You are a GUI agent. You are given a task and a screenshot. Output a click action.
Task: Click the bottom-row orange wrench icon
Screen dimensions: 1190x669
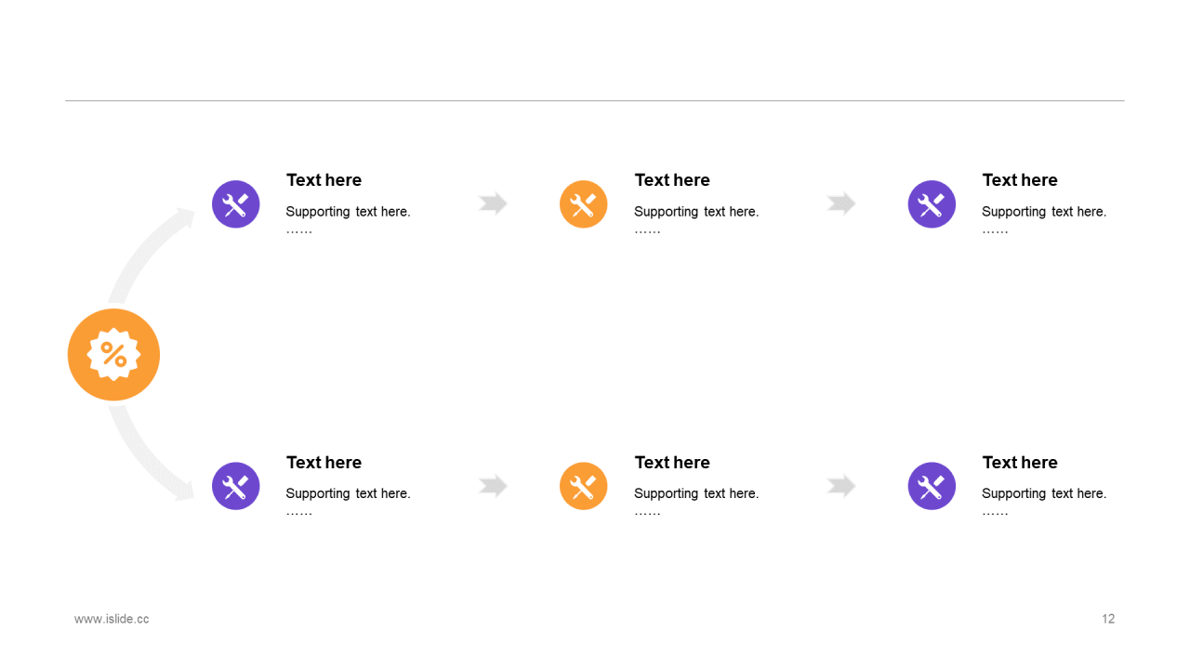coord(584,486)
